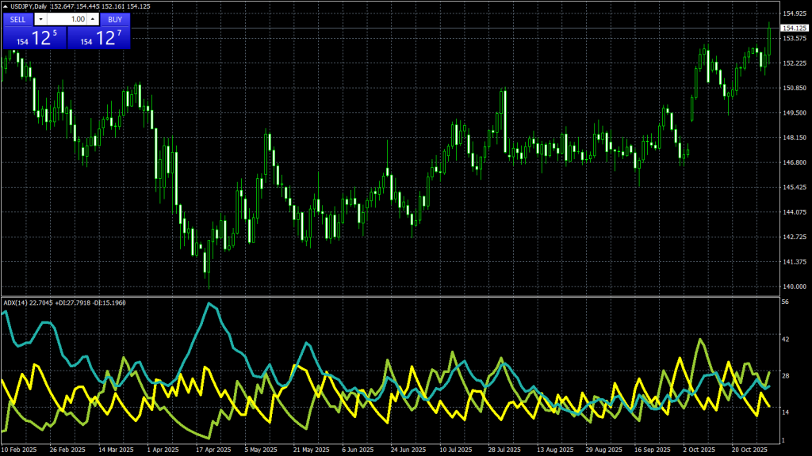Collapse the one-click trading panel triangle
Image resolution: width=812 pixels, height=456 pixels.
[6, 7]
